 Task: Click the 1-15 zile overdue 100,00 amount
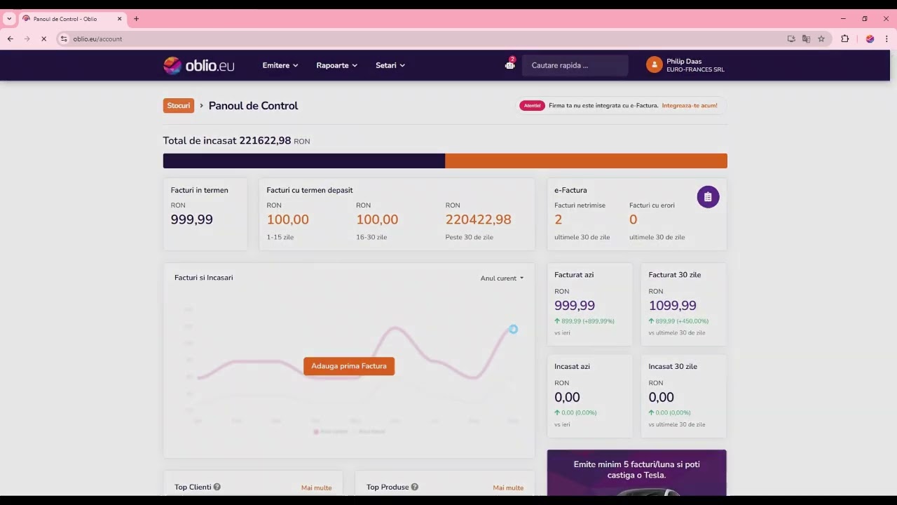coord(288,220)
